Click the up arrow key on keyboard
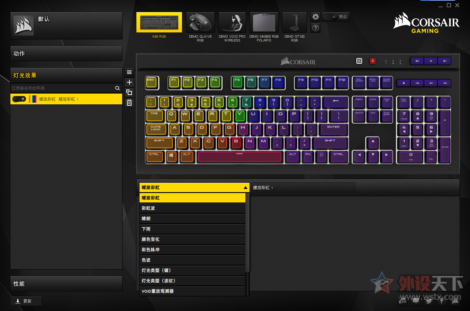 373,143
